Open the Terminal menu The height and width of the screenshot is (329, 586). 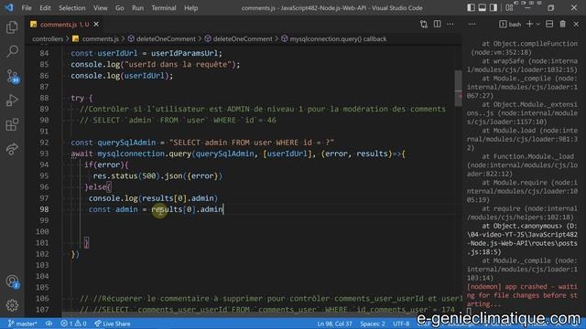(164, 8)
